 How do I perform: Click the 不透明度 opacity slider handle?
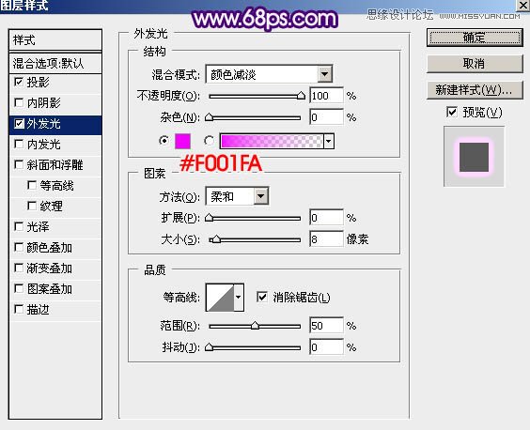pos(301,96)
